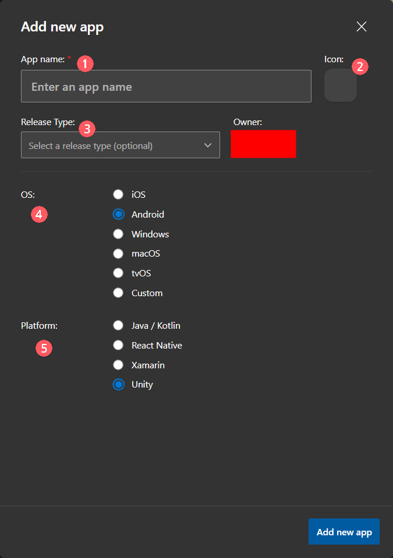This screenshot has height=558, width=393.
Task: Click the "App name:" label
Action: 43,59
